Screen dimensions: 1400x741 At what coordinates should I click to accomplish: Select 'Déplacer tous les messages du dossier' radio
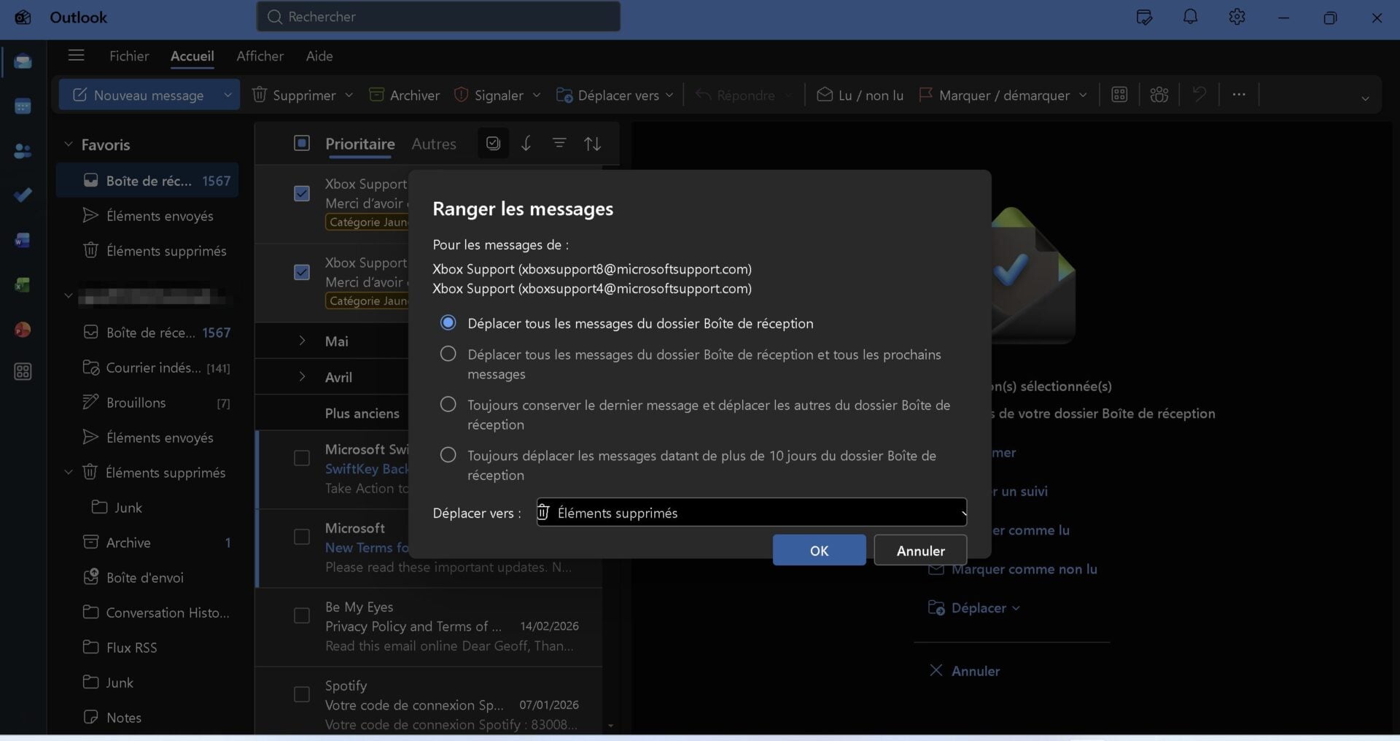pyautogui.click(x=448, y=322)
